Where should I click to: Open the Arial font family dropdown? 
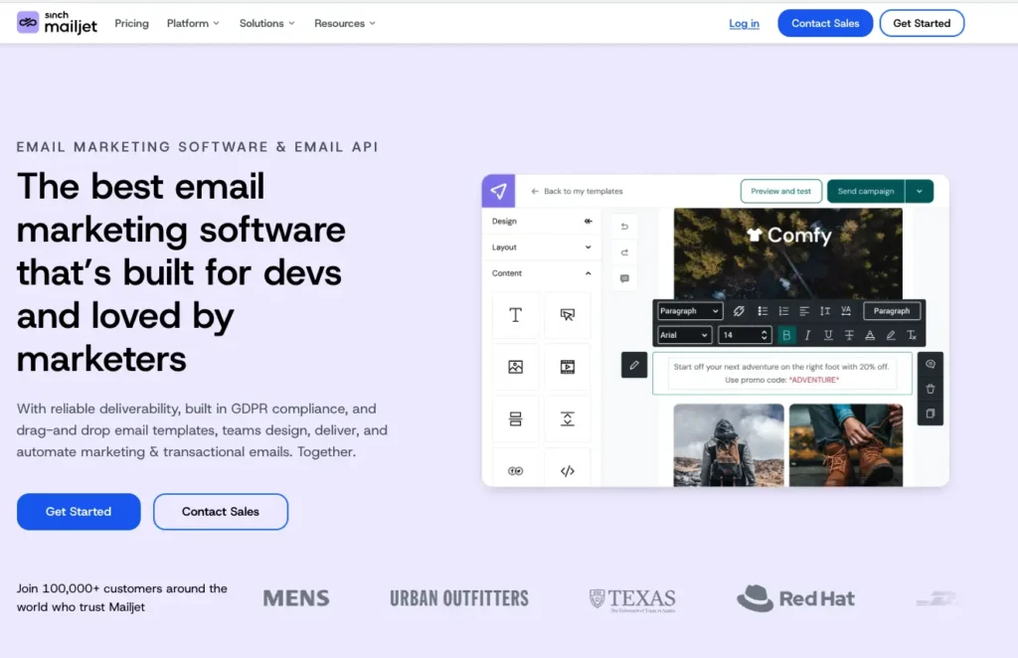684,335
